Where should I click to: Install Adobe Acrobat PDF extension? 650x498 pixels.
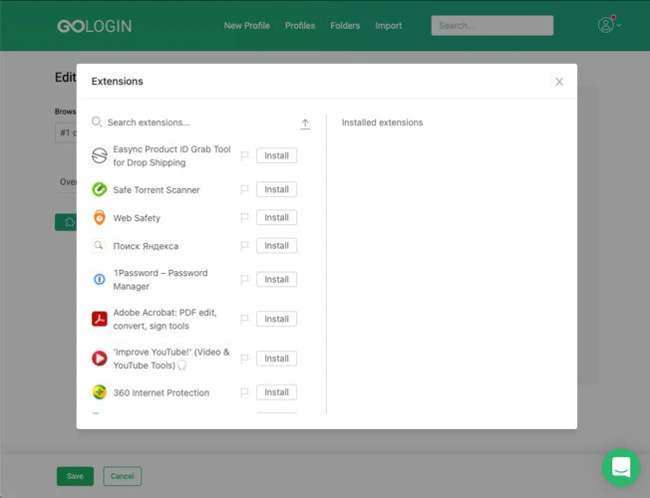coord(276,319)
